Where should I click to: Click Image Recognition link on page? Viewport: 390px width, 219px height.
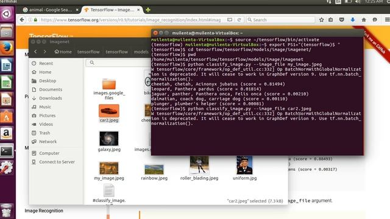point(44,210)
